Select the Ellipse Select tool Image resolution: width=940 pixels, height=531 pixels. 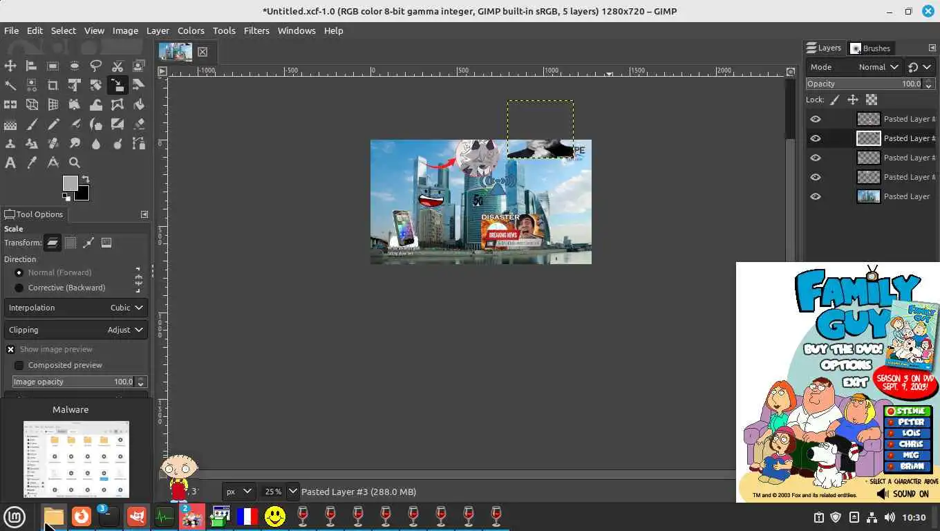point(75,66)
